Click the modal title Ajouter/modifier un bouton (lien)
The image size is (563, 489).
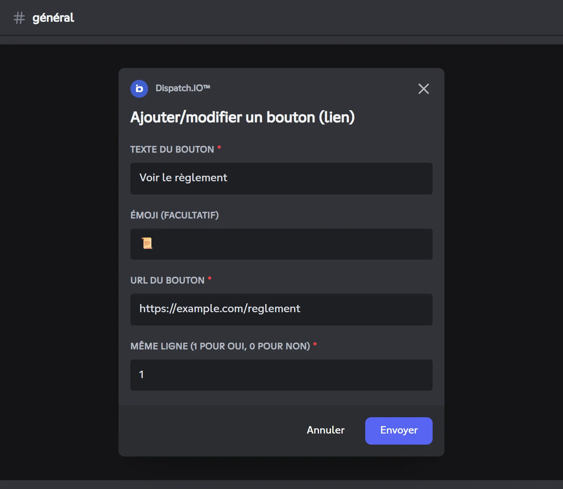243,117
